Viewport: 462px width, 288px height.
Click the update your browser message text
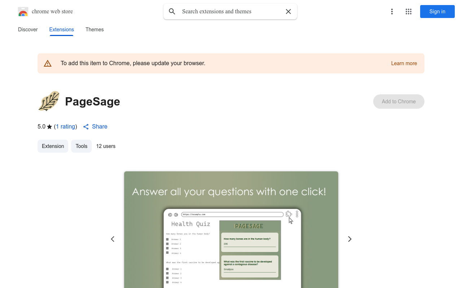pos(133,63)
